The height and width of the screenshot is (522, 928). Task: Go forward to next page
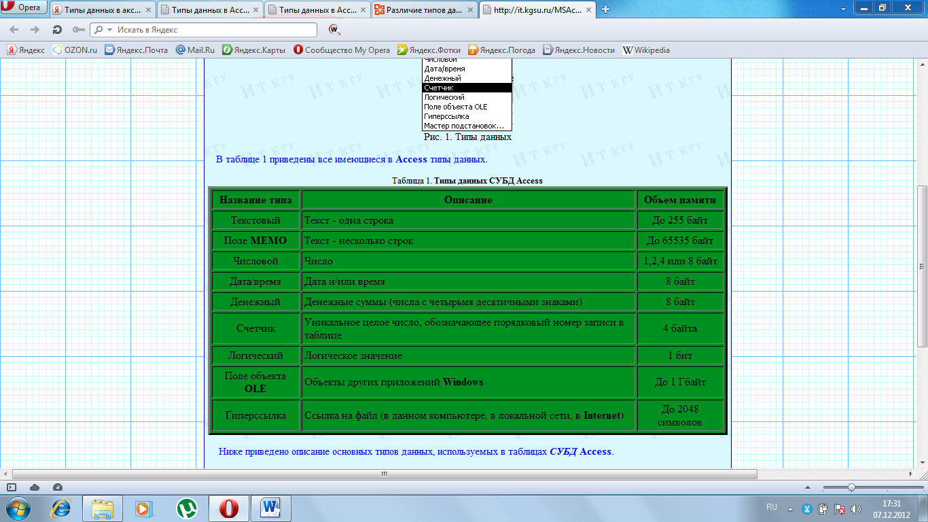click(x=35, y=30)
